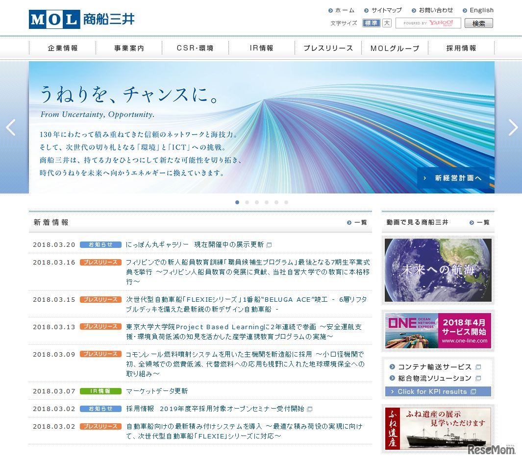Screen dimensions: 522x461
Task: Select the third carousel dot indicator
Action: tap(257, 202)
